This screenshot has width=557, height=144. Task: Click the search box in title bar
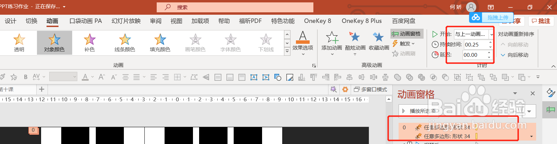click(x=235, y=7)
